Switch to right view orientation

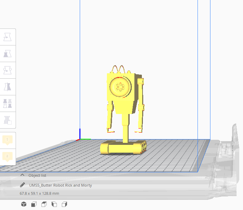[64, 204]
